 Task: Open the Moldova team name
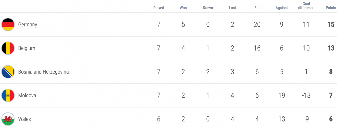click(x=27, y=96)
